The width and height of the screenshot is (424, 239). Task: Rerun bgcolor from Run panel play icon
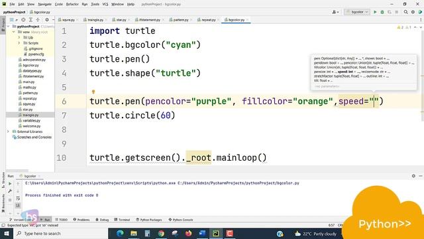tap(10, 183)
